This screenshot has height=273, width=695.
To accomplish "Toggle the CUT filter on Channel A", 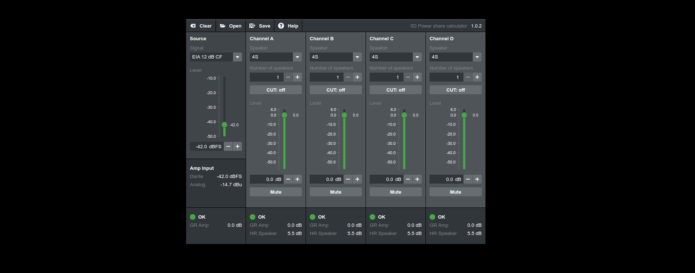I will click(275, 90).
